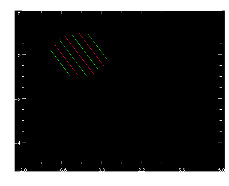Click the x-axis label -2.0

[x=22, y=170]
